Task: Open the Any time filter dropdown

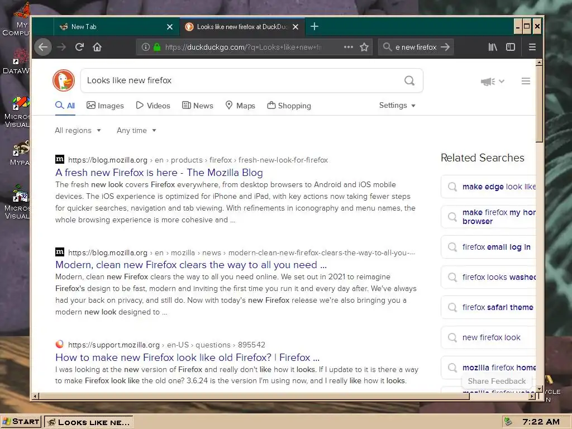Action: pyautogui.click(x=136, y=130)
